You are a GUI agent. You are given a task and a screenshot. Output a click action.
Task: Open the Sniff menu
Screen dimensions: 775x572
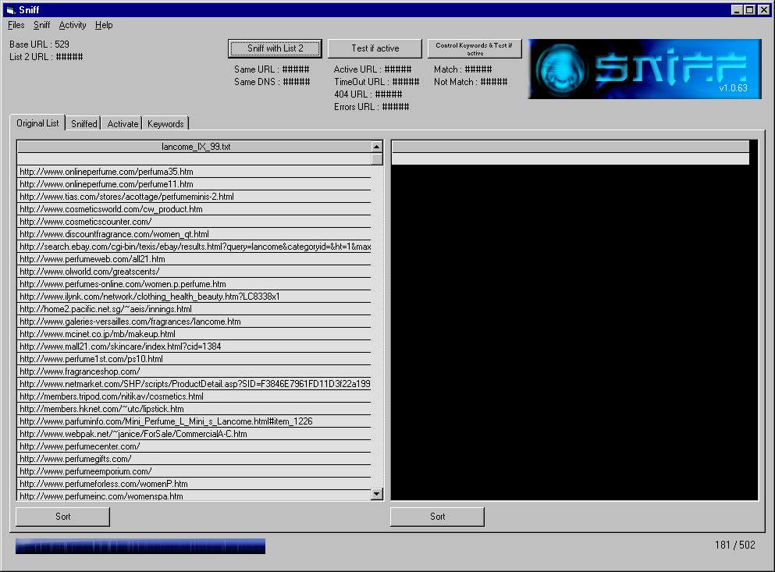point(41,25)
